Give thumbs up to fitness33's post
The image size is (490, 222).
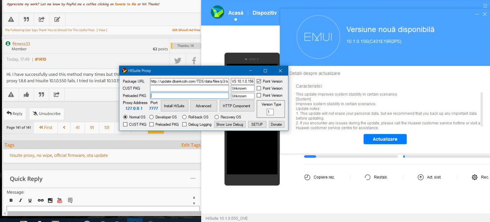click(x=26, y=94)
